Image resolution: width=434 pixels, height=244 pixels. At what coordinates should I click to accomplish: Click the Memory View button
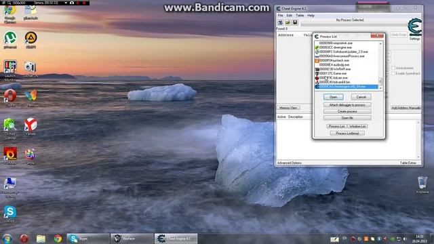(x=288, y=108)
